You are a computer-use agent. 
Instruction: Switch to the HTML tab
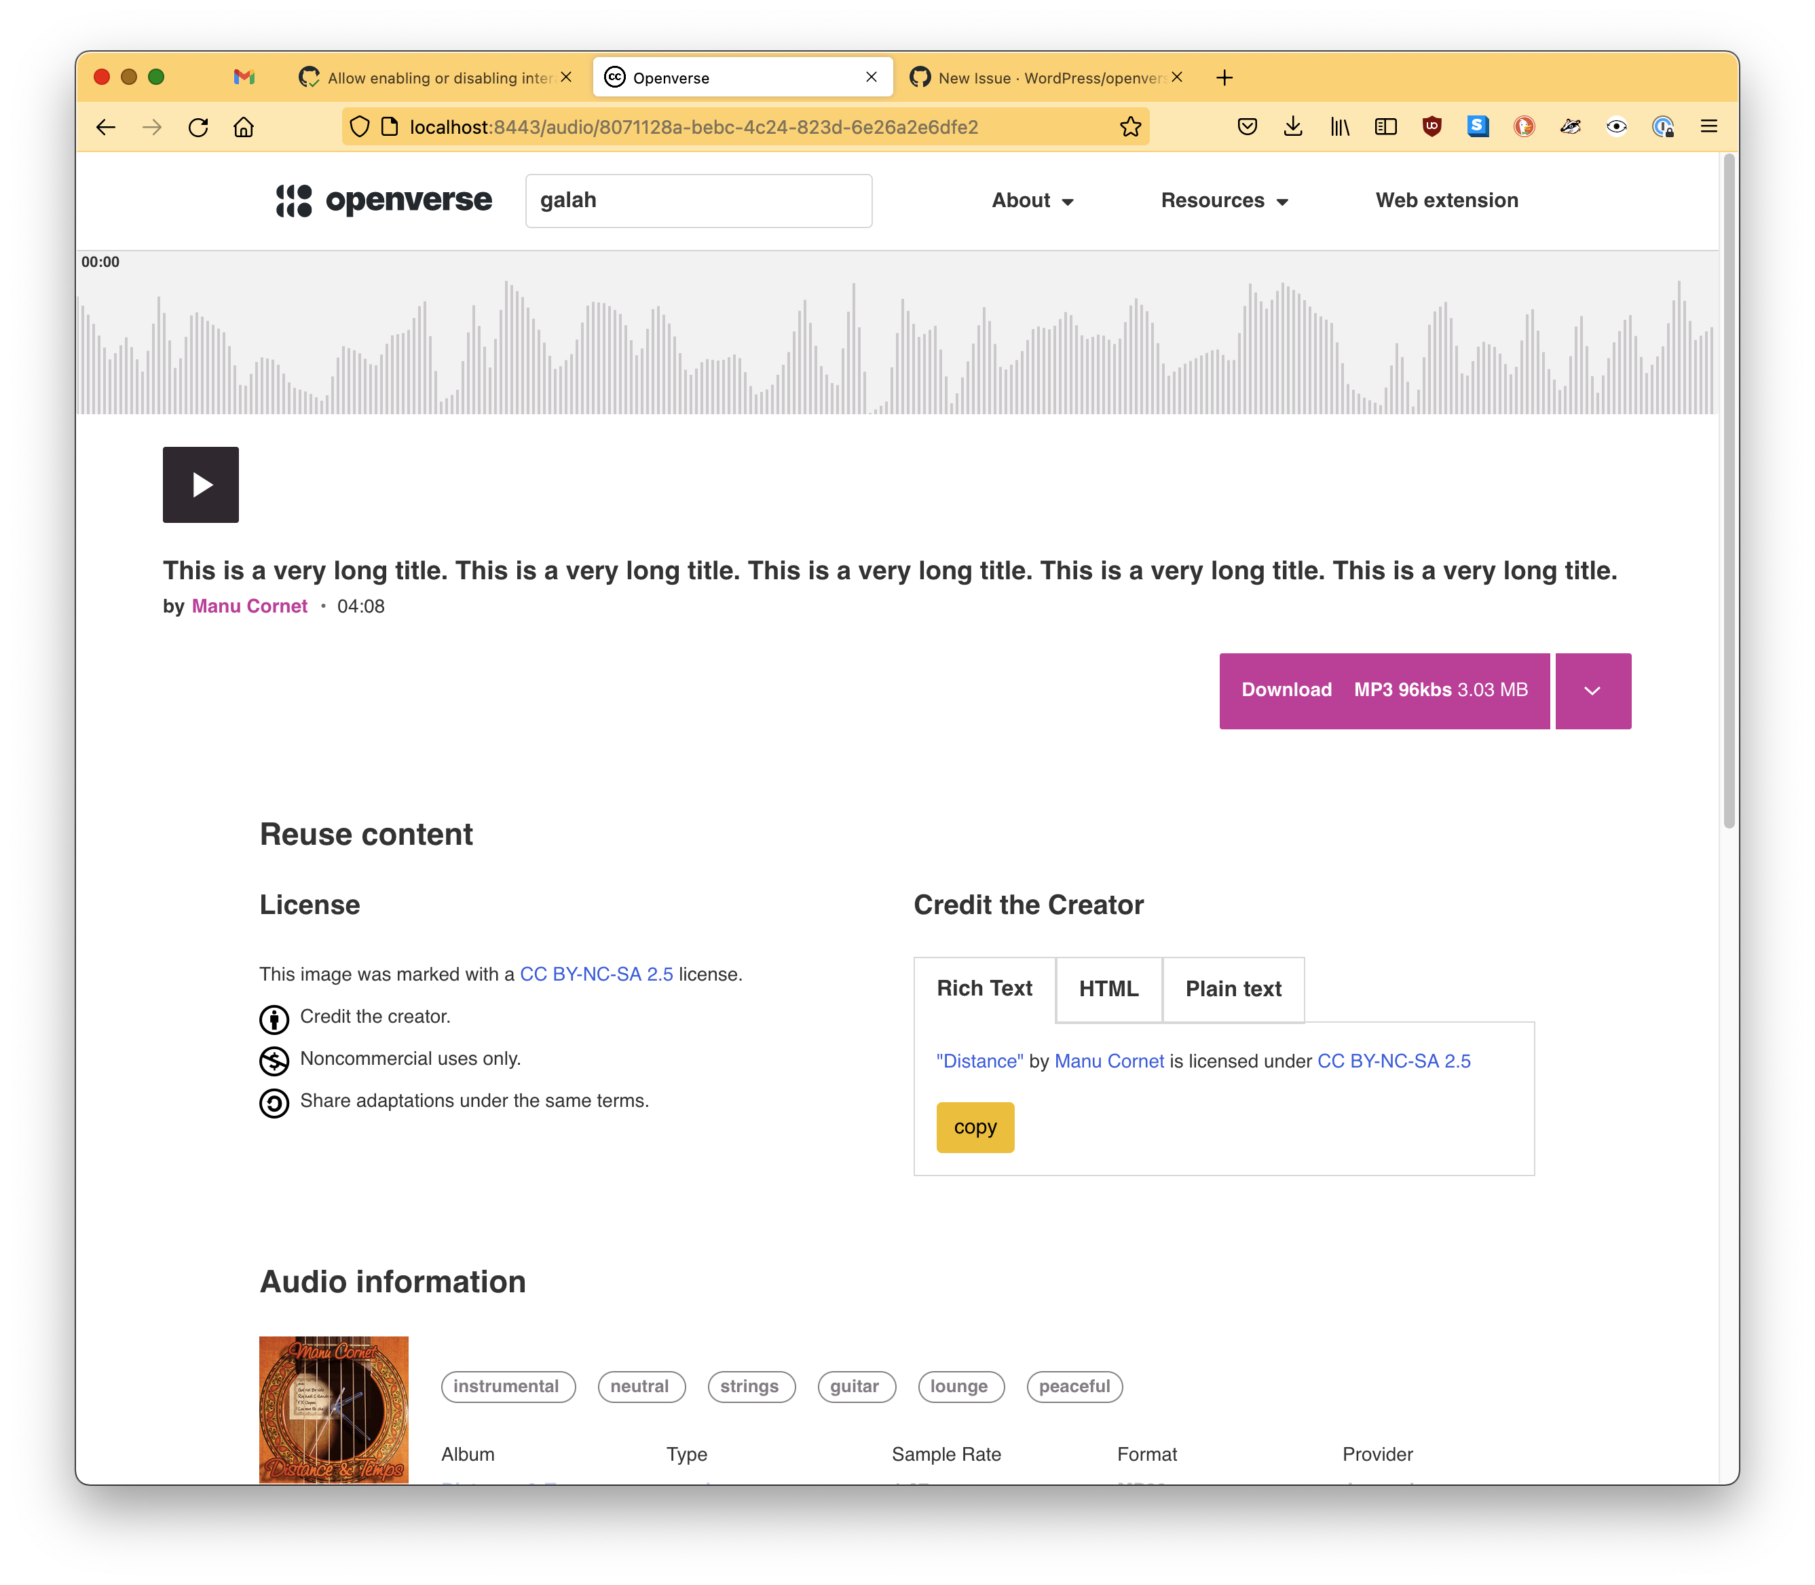1108,989
